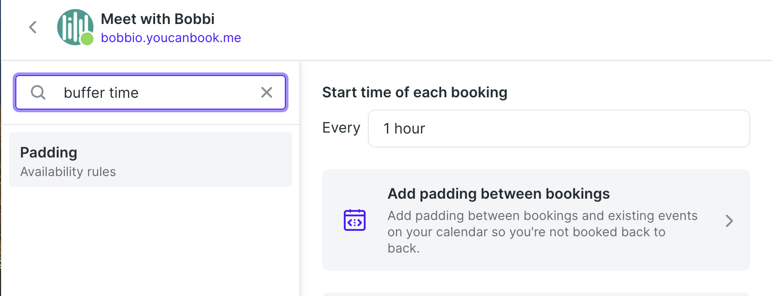Click the magnifying glass search icon
This screenshot has height=296, width=772.
click(x=38, y=92)
